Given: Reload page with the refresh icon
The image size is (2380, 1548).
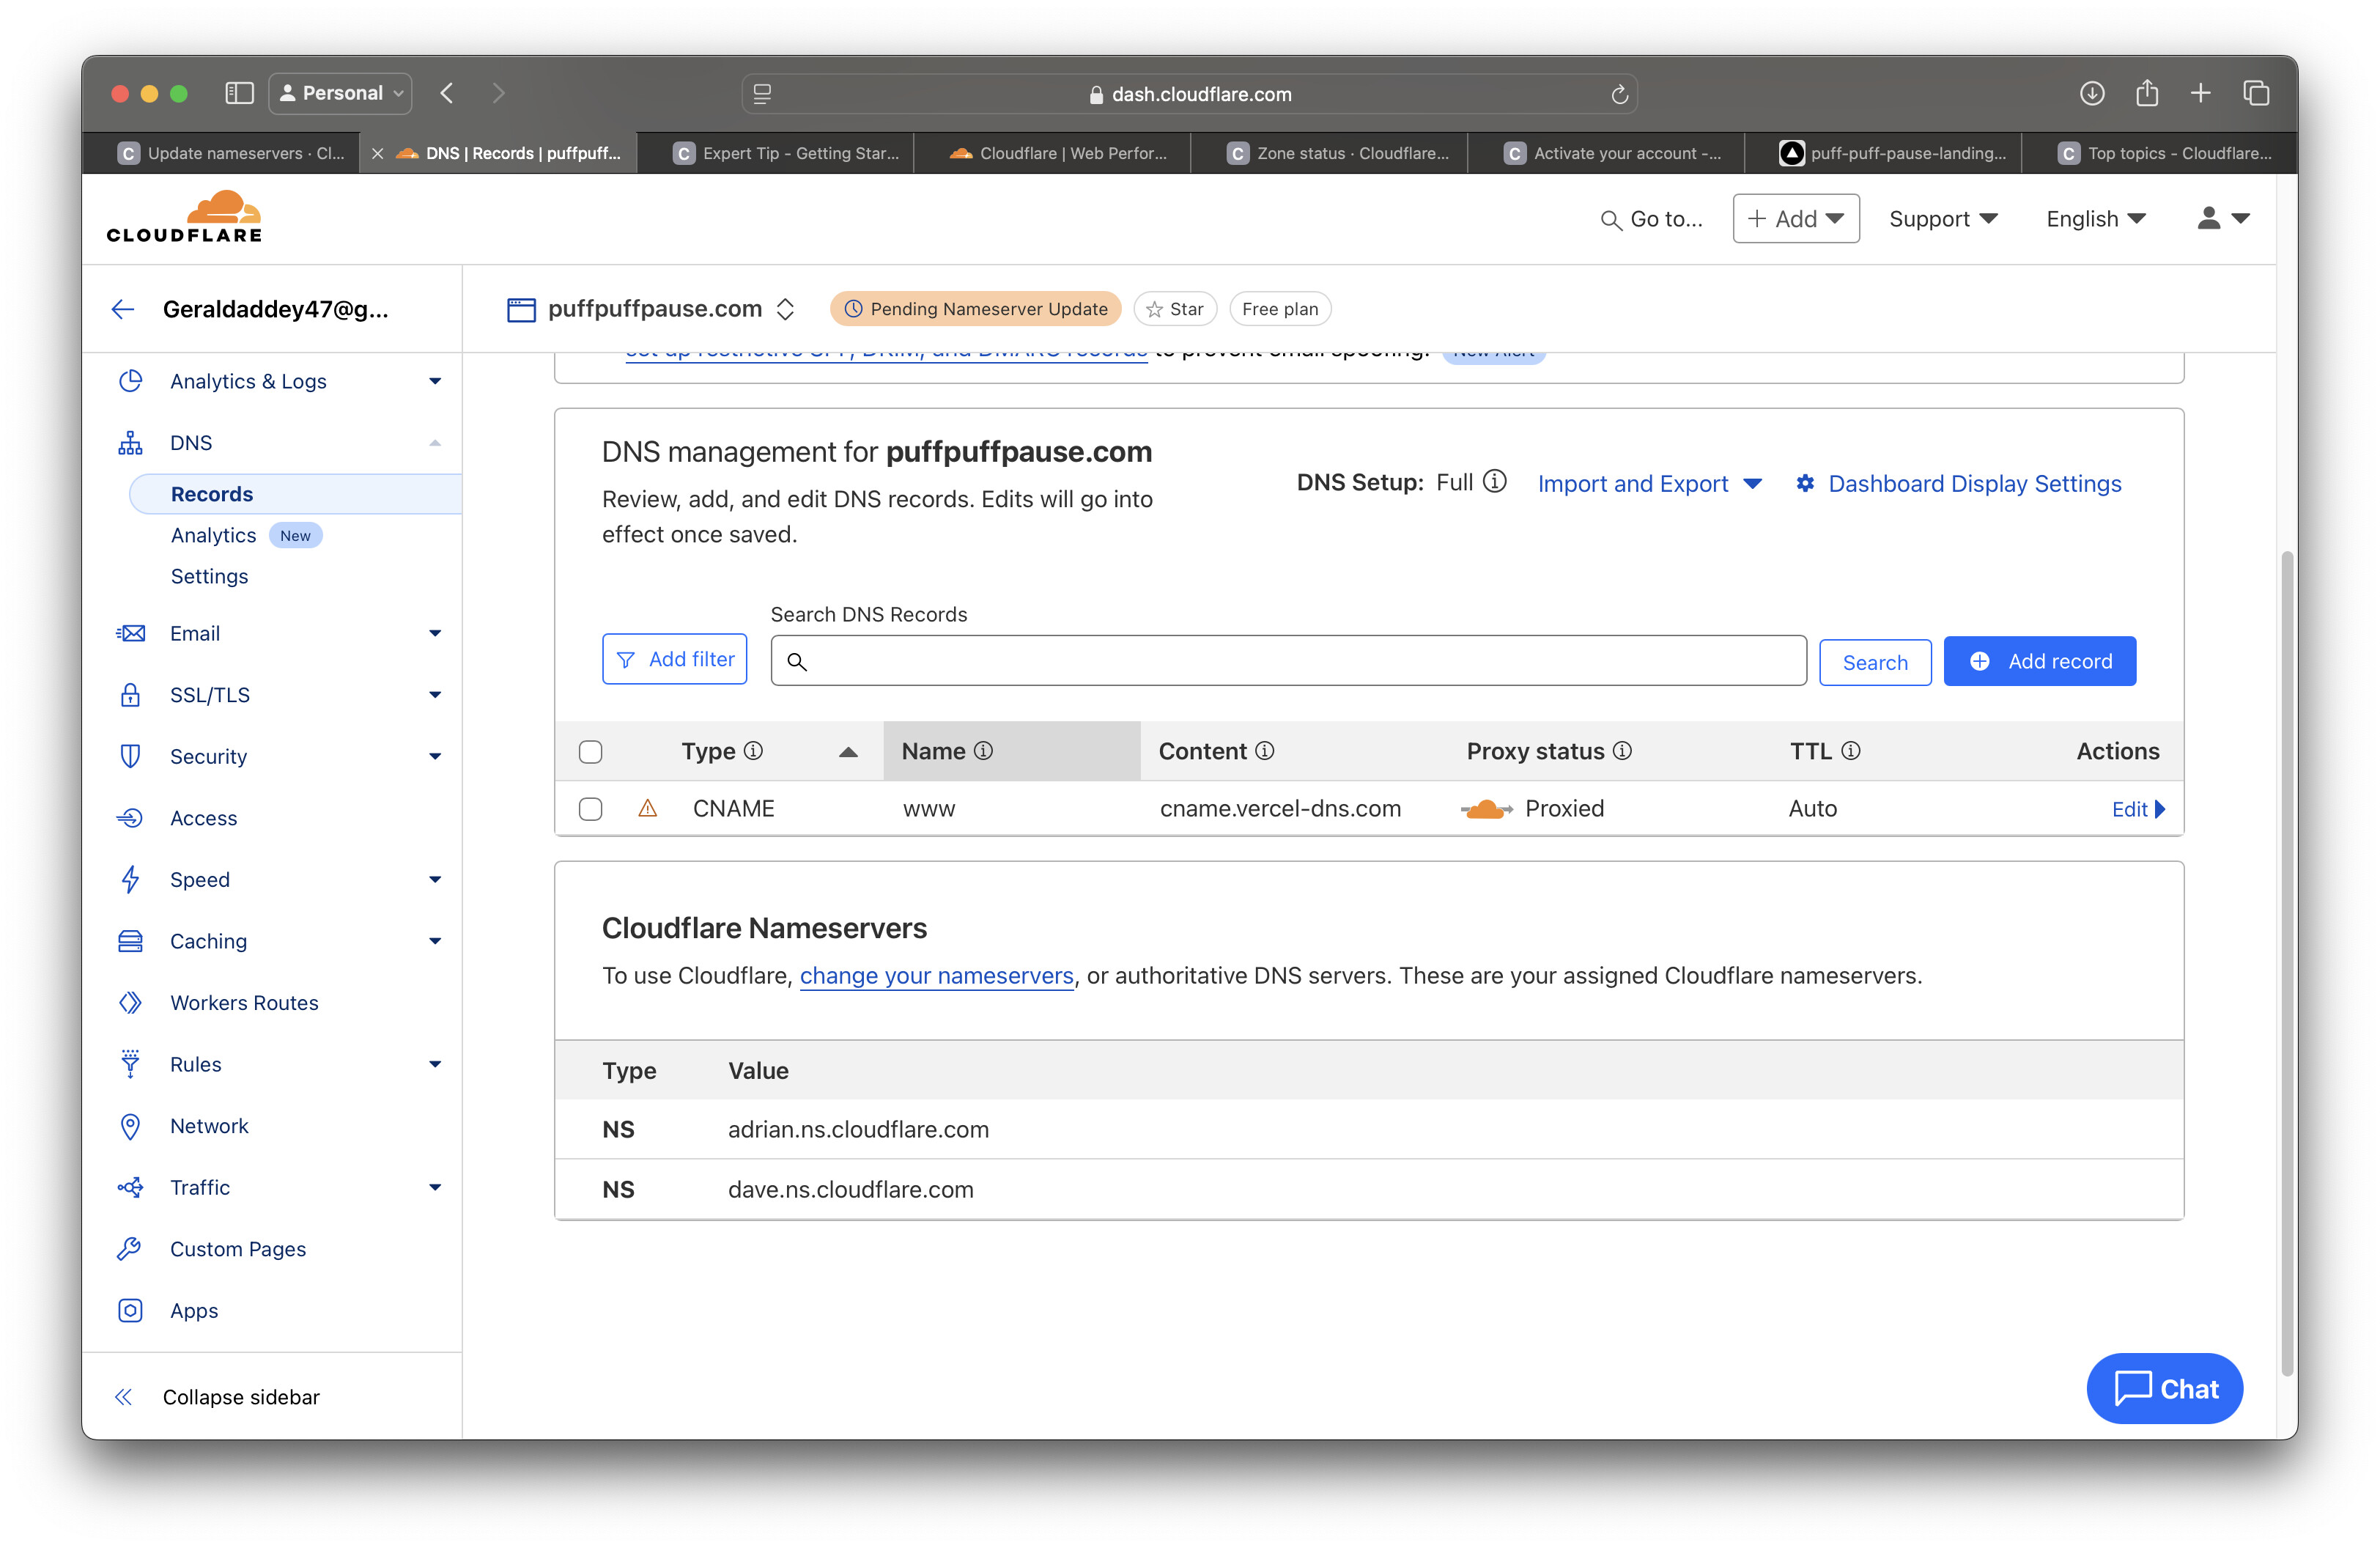Looking at the screenshot, I should point(1619,94).
